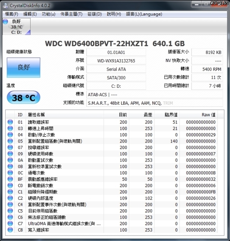
Task: Click the power on hours field 7 小時
Action: click(x=207, y=86)
